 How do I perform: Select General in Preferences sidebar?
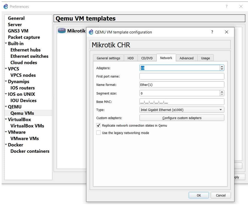pyautogui.click(x=16, y=18)
